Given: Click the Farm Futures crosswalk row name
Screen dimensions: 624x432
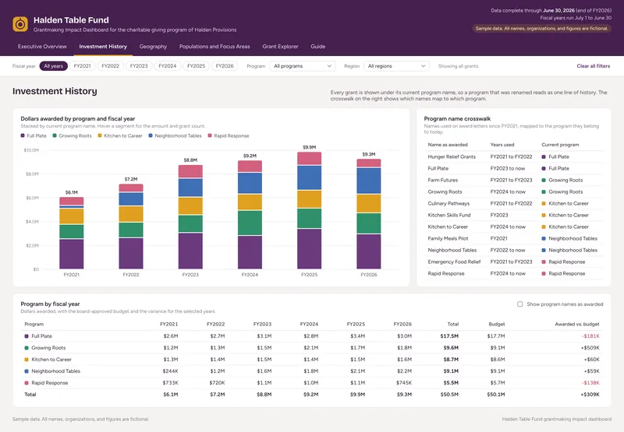Looking at the screenshot, I should point(442,181).
